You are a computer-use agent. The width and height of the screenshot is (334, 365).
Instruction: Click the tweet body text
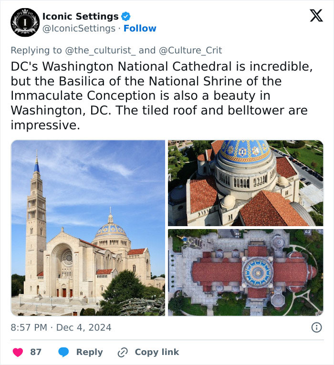pyautogui.click(x=162, y=95)
